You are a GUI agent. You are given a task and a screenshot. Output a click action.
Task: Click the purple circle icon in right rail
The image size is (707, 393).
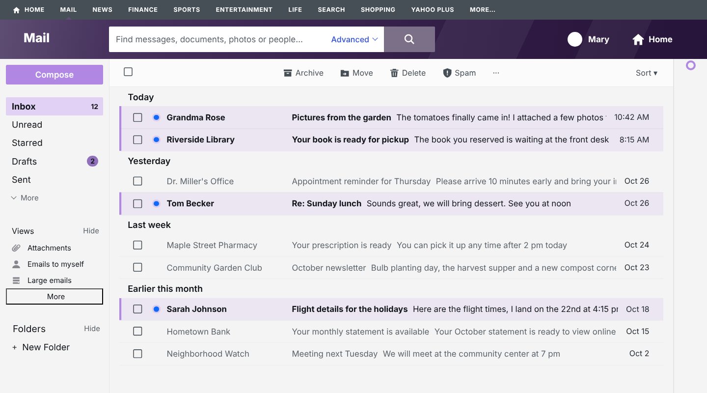[x=691, y=65]
